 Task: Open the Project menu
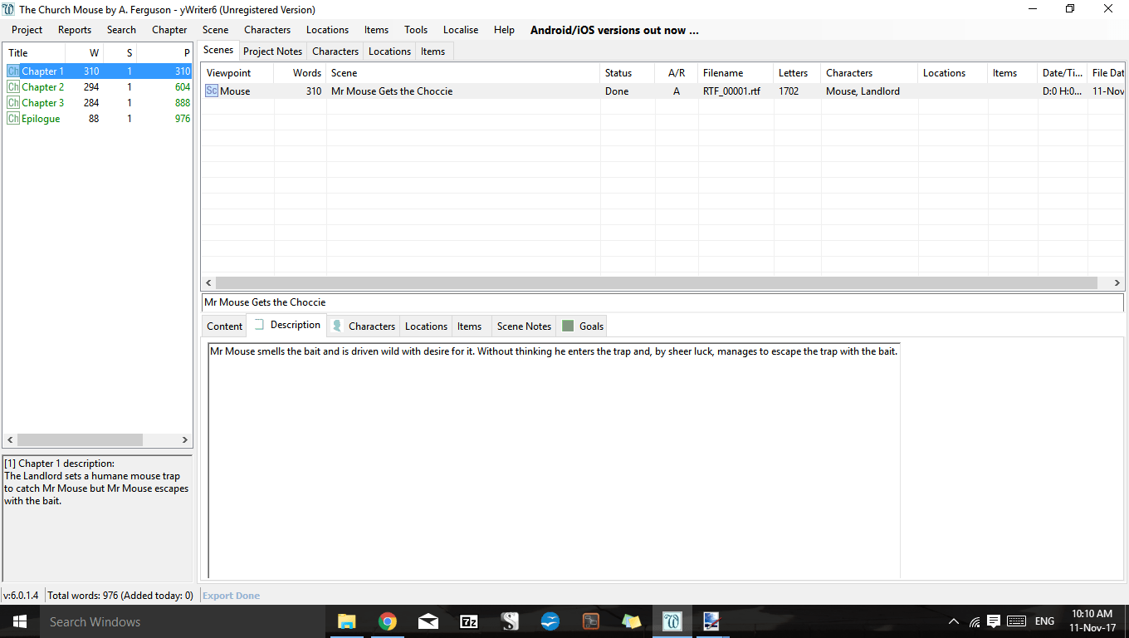27,30
